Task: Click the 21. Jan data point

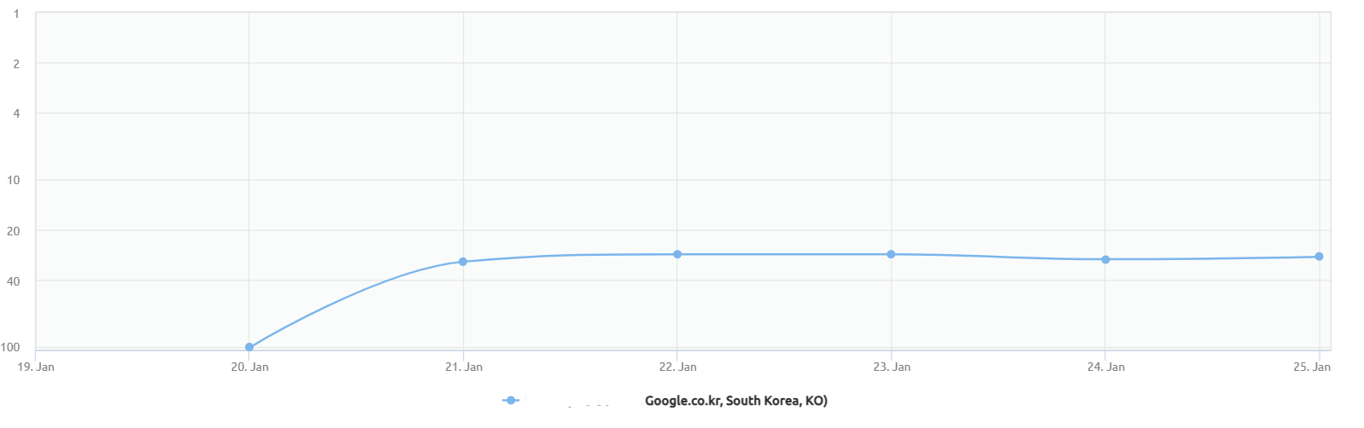Action: coord(463,262)
